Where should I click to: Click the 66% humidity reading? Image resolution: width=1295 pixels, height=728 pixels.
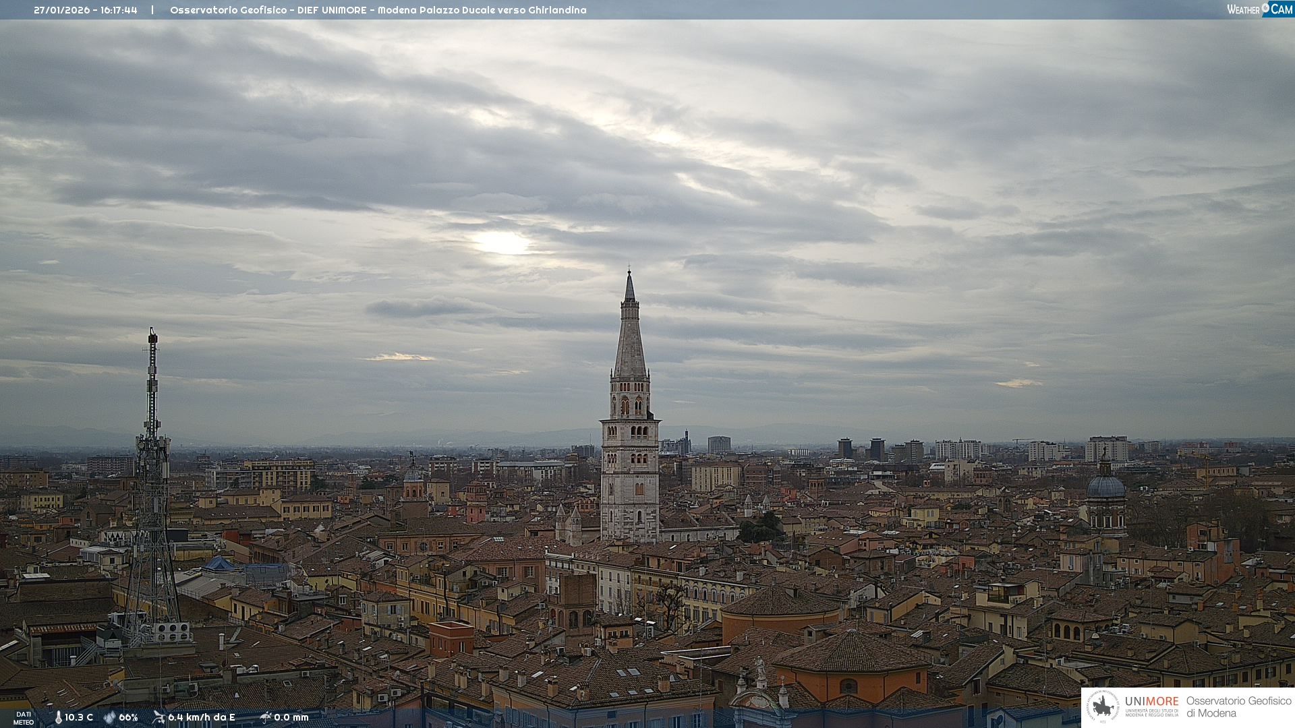(128, 717)
